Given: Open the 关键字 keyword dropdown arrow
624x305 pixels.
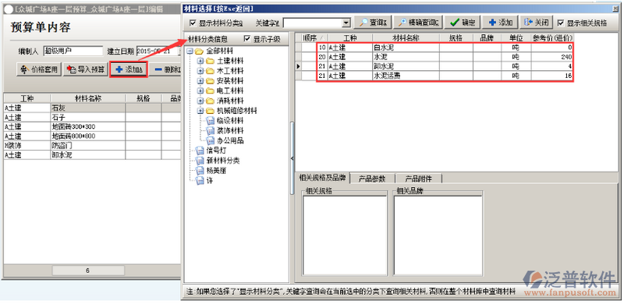Looking at the screenshot, I should [346, 23].
